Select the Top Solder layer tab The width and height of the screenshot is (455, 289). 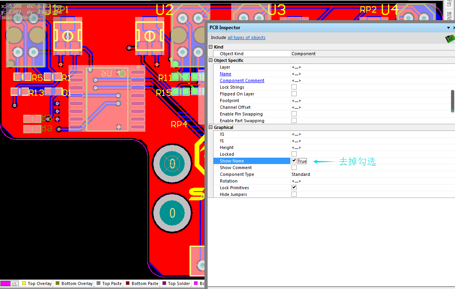176,283
